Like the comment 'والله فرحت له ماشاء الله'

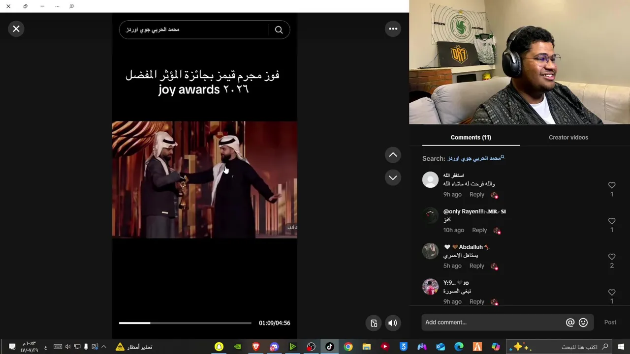pyautogui.click(x=612, y=185)
